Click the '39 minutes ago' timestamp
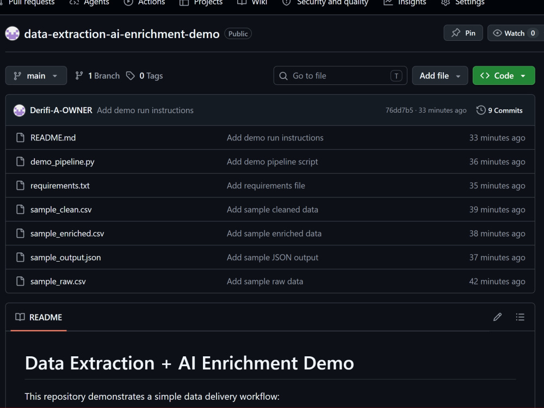 click(497, 209)
